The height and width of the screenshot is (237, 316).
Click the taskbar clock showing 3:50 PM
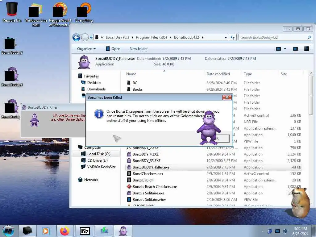(300, 231)
